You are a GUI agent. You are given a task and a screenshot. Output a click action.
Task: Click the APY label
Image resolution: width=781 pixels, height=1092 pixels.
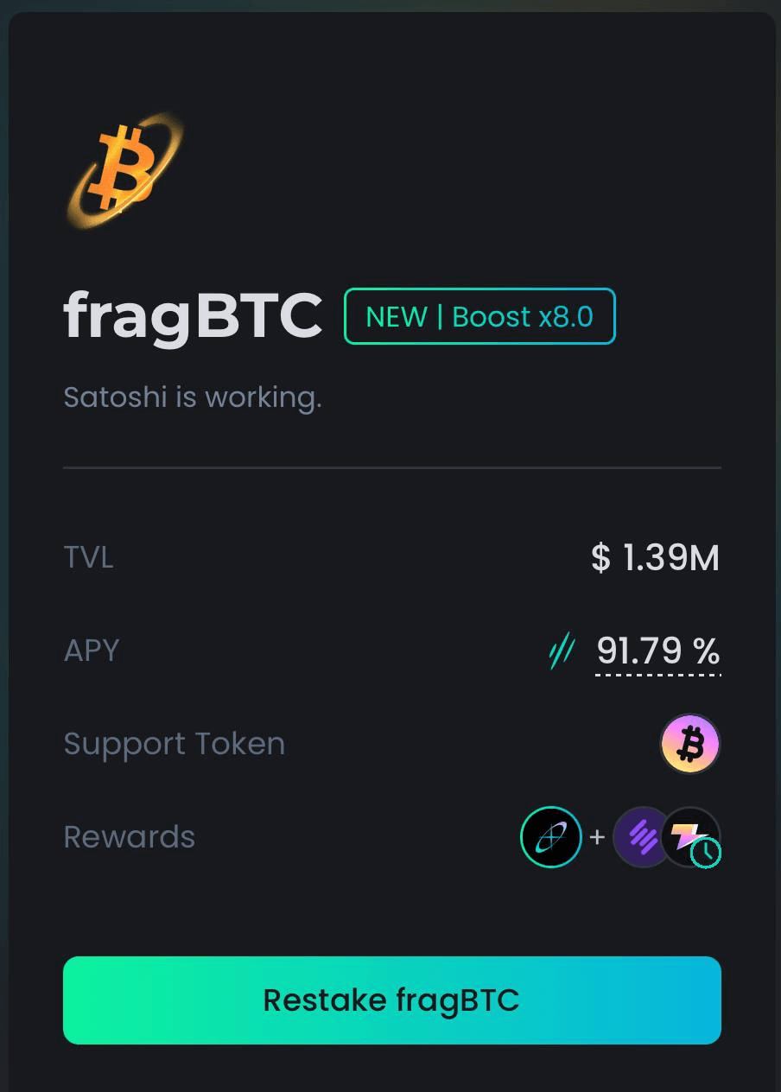coord(92,651)
